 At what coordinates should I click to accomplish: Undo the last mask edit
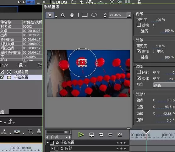101,135
